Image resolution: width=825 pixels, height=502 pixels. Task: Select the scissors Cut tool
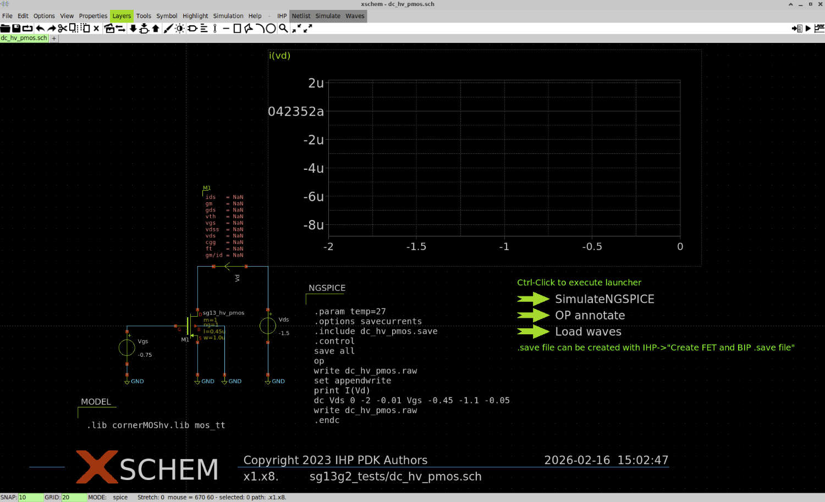(x=62, y=29)
